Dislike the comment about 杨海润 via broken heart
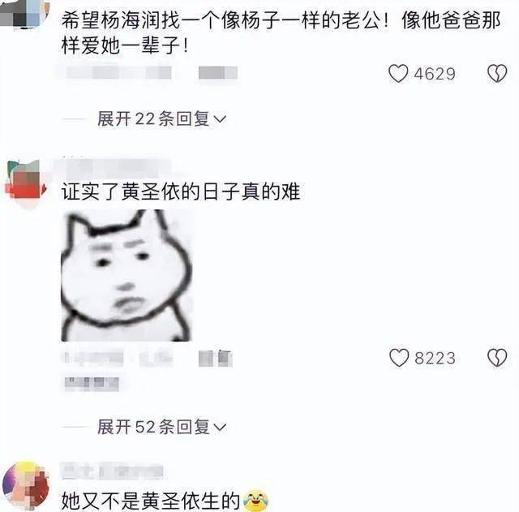This screenshot has width=519, height=512. pos(497,73)
